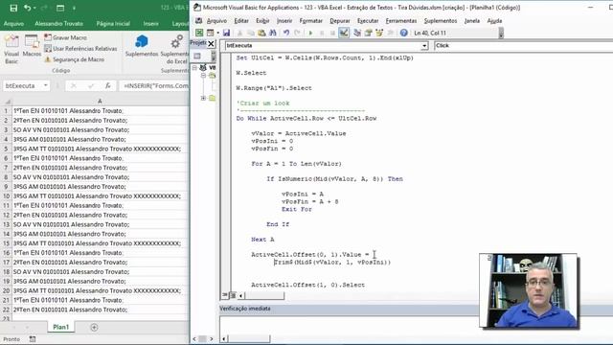Click Excel quick access Undo arrow
Image resolution: width=613 pixels, height=345 pixels.
(27, 8)
